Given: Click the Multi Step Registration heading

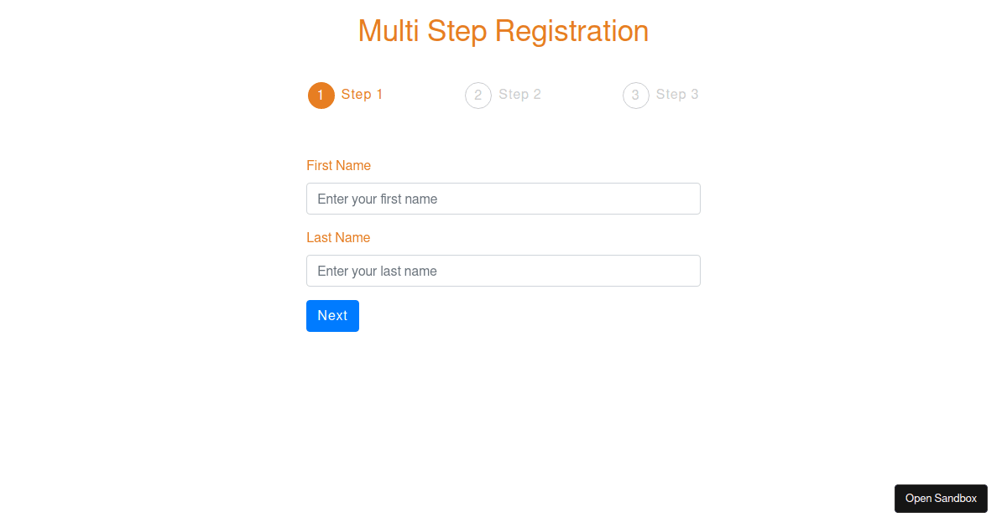Looking at the screenshot, I should click(503, 31).
